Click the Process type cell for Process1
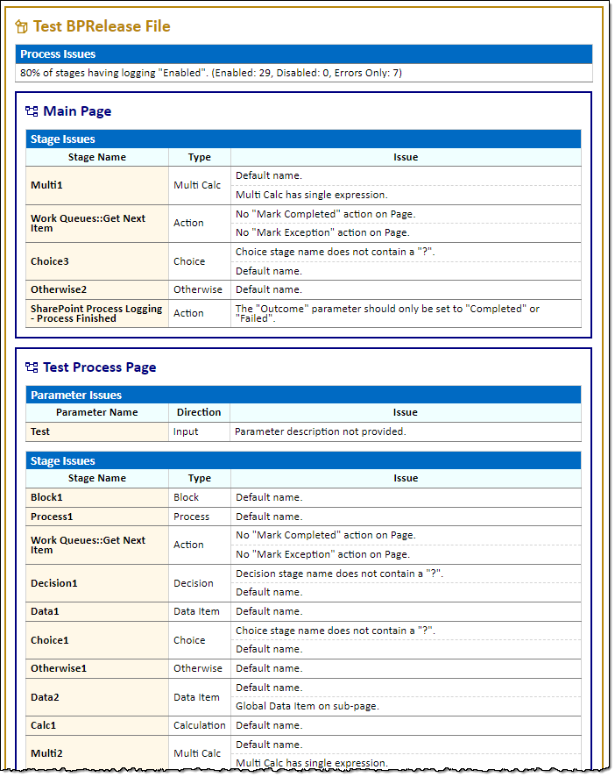Viewport: 615px width, 777px height. (200, 517)
